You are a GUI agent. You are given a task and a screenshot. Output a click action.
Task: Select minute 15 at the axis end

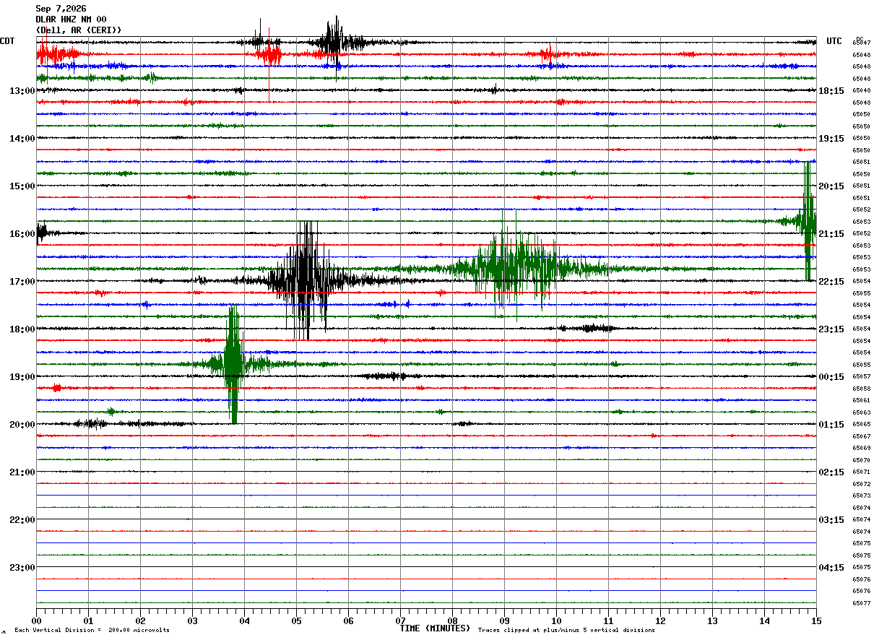click(x=816, y=620)
